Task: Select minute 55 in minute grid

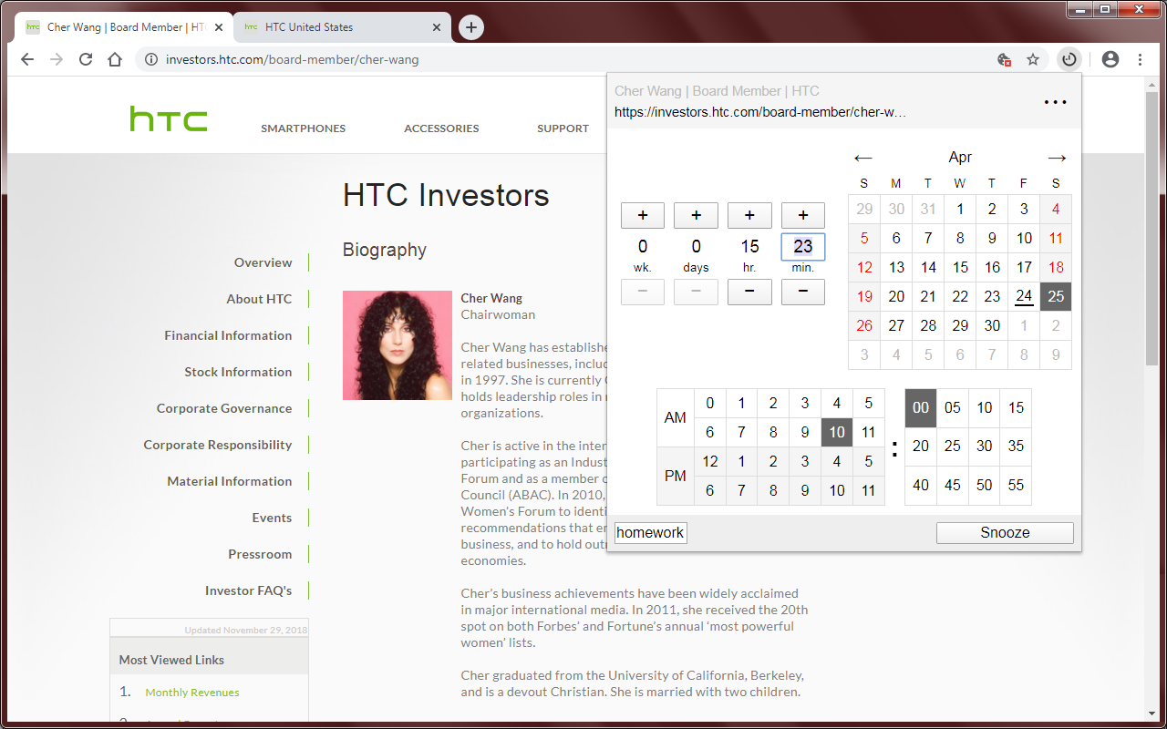Action: tap(1016, 485)
